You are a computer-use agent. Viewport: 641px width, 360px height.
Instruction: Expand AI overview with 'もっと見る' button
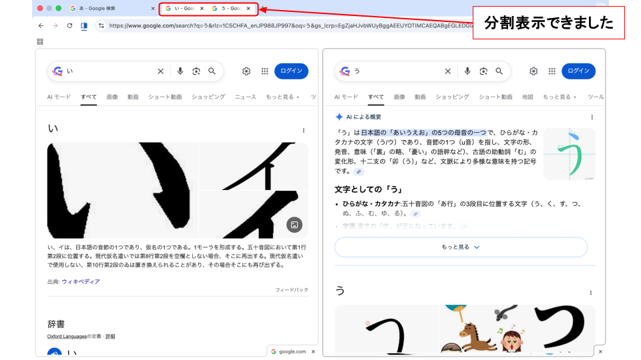[x=461, y=247]
